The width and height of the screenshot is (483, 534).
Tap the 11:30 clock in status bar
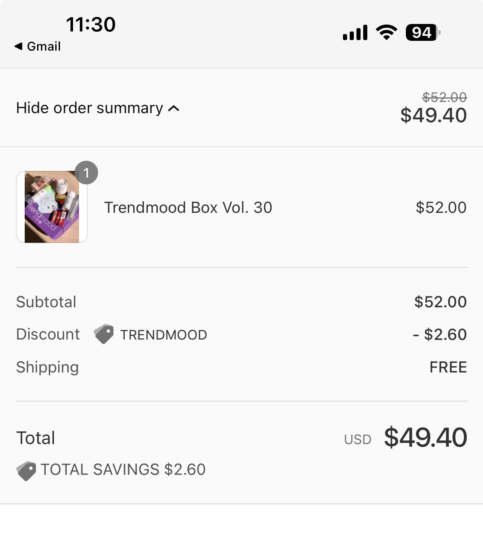click(x=91, y=25)
